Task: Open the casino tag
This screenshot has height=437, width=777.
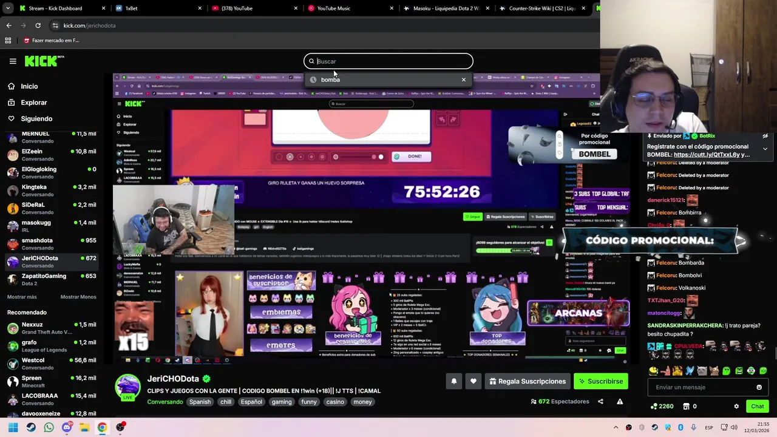Action: coord(335,402)
